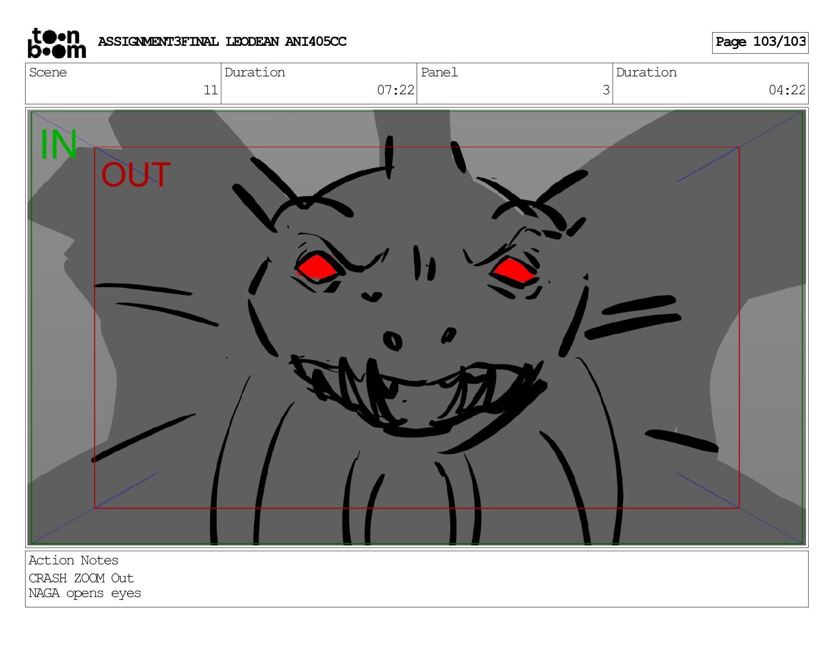This screenshot has height=645, width=835.
Task: Click the Action Notes heading
Action: pos(73,560)
